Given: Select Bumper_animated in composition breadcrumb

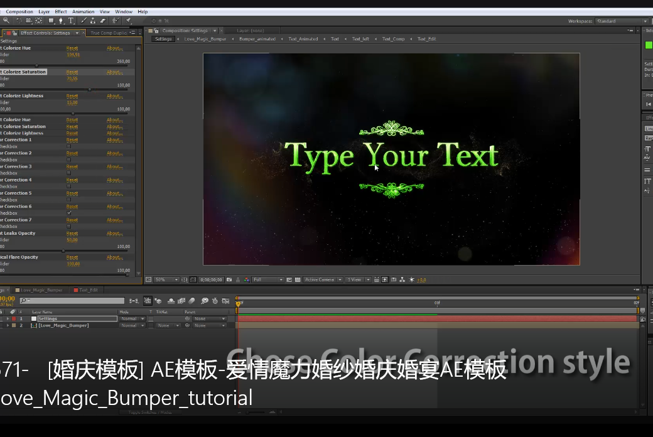Looking at the screenshot, I should [257, 39].
